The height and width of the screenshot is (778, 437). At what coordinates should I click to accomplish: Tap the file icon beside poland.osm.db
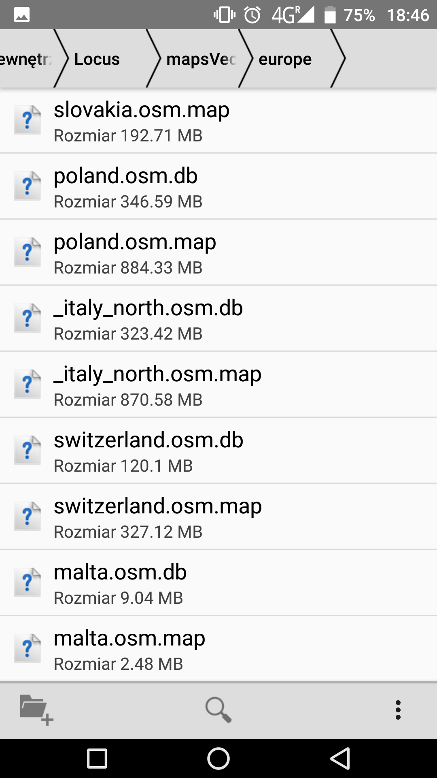28,186
